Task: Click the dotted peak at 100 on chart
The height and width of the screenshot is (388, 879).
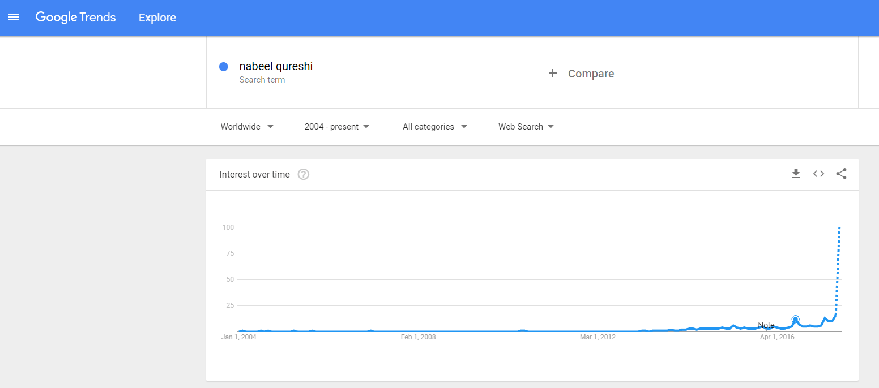Action: point(839,228)
